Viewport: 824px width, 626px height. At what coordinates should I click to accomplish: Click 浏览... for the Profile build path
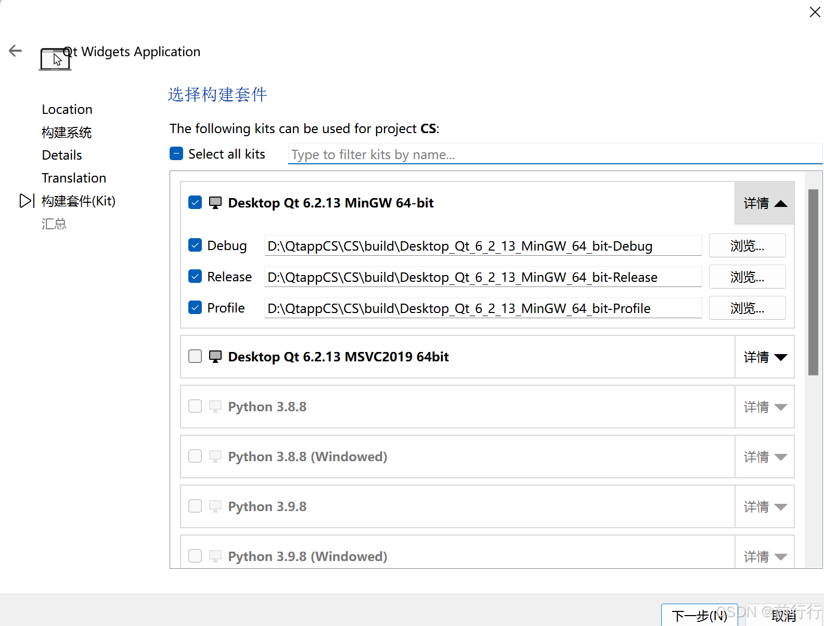748,308
